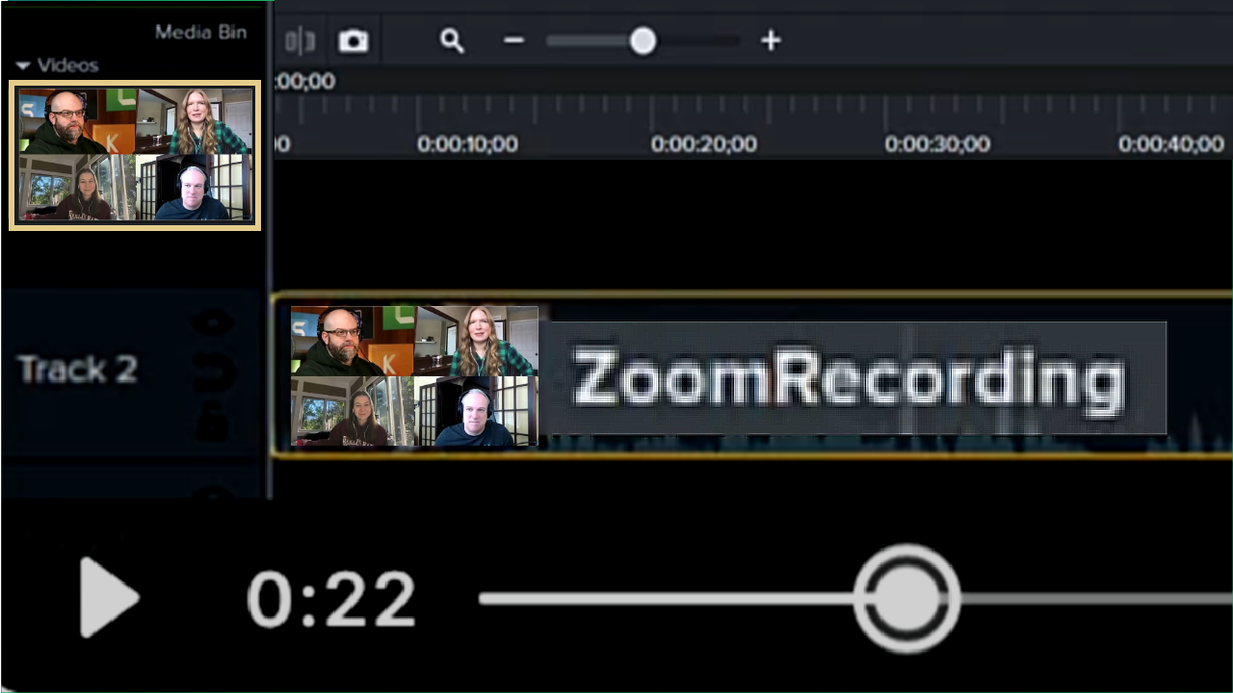Viewport: 1233px width, 693px height.
Task: Capture a frame with the camera snapshot icon
Action: point(353,40)
